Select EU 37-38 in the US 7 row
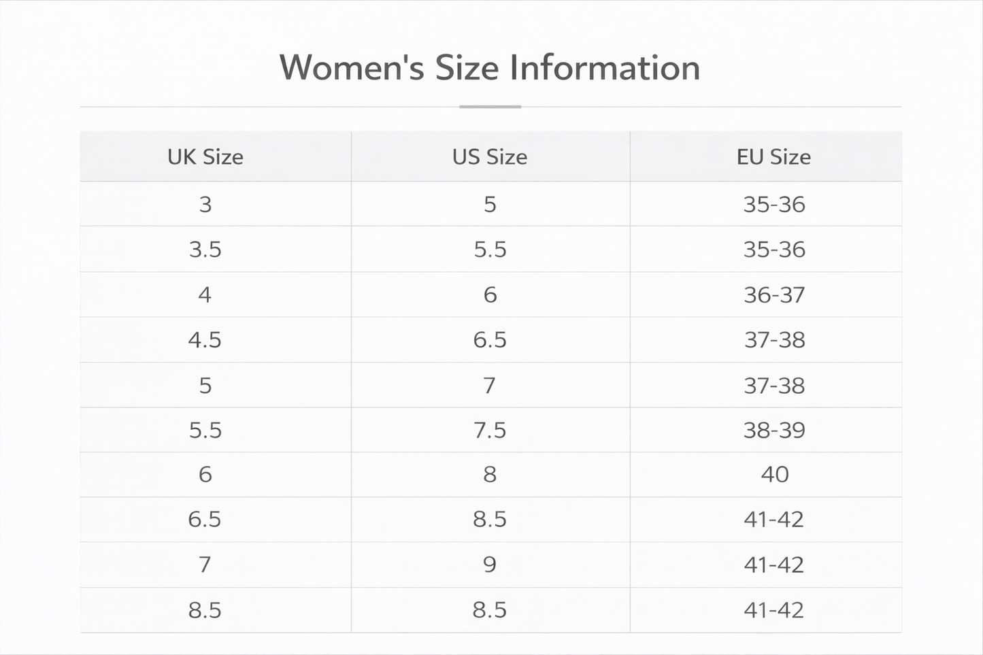983x655 pixels. point(774,386)
